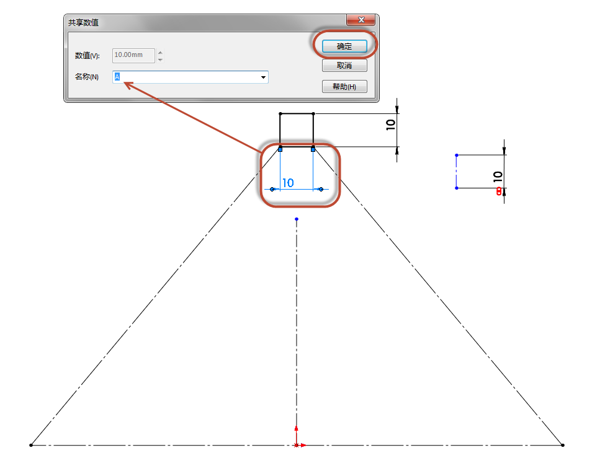
Task: Select the far-right vertical 10 dimension
Action: pyautogui.click(x=498, y=177)
